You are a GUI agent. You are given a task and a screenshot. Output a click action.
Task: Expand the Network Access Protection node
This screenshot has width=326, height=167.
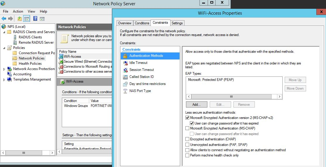point(4,69)
